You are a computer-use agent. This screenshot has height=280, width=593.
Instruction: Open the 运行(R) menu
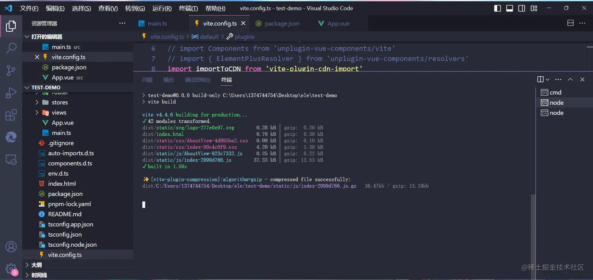(x=162, y=8)
